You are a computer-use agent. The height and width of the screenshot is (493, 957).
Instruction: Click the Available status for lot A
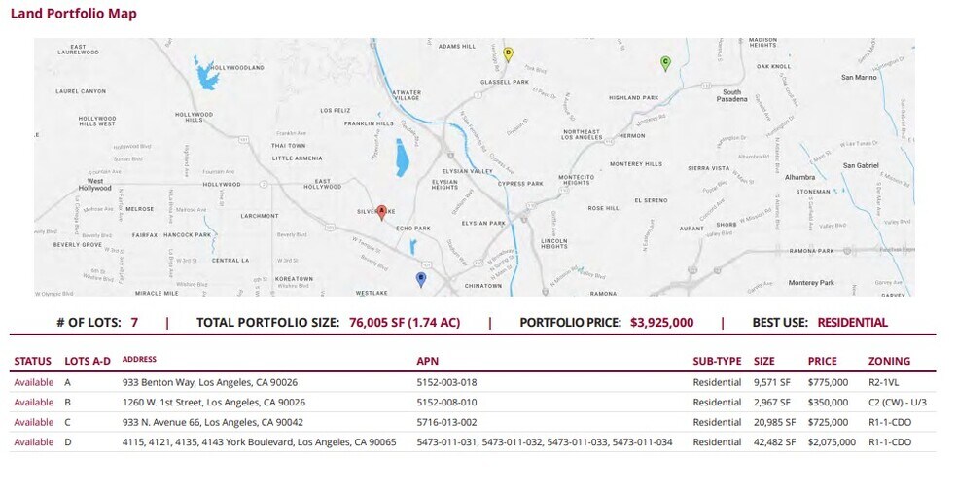[x=34, y=382]
